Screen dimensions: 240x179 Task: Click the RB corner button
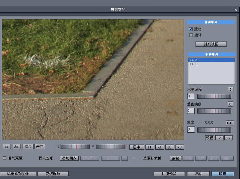pos(179,147)
